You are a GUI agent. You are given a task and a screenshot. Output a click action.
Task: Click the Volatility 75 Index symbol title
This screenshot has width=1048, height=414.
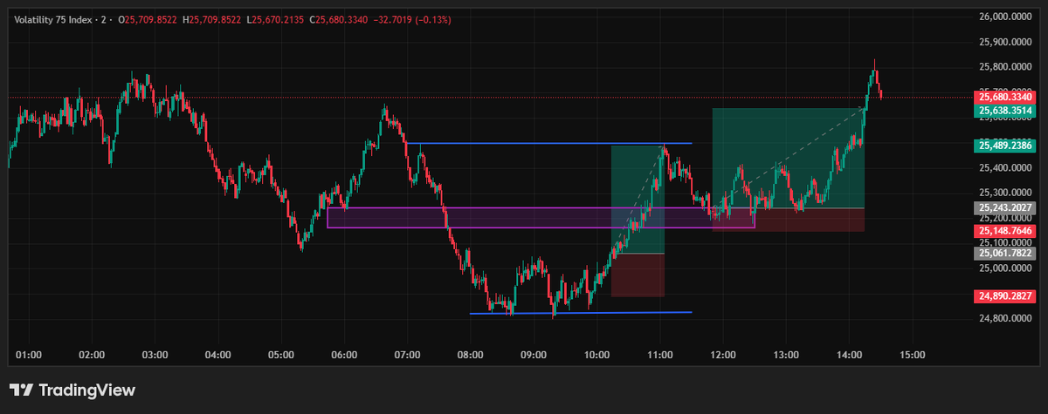55,19
